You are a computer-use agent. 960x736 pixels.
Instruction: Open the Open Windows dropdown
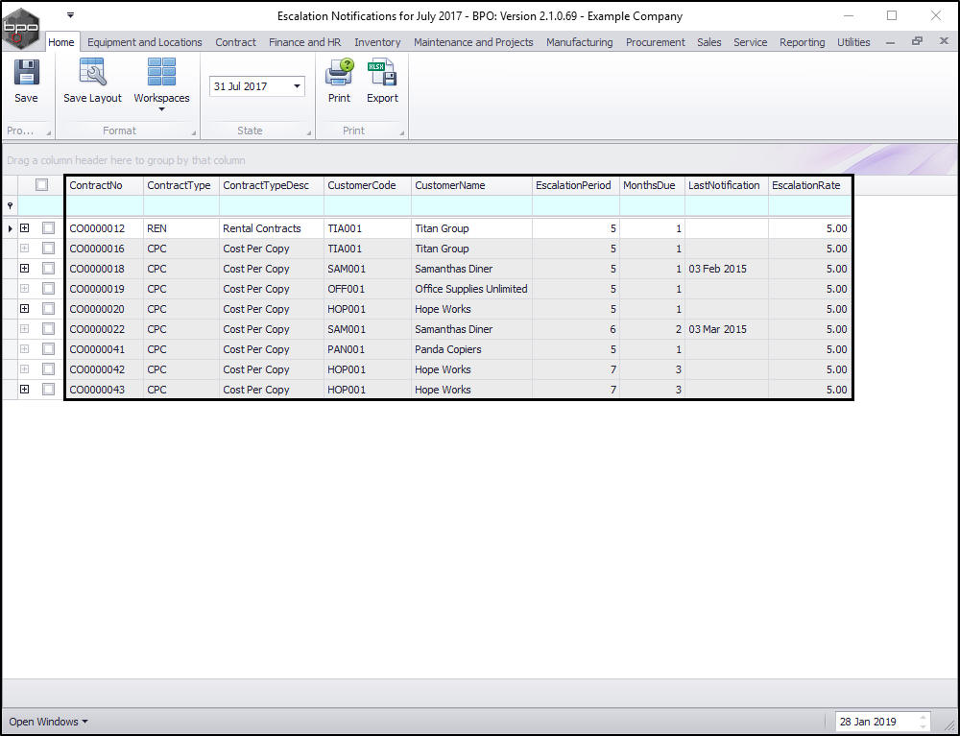click(x=48, y=722)
